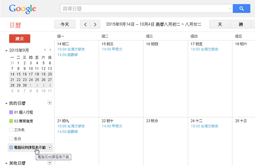The image size is (259, 167).
Task: Collapse the 2015年9月 mini calendar
Action: pos(6,51)
